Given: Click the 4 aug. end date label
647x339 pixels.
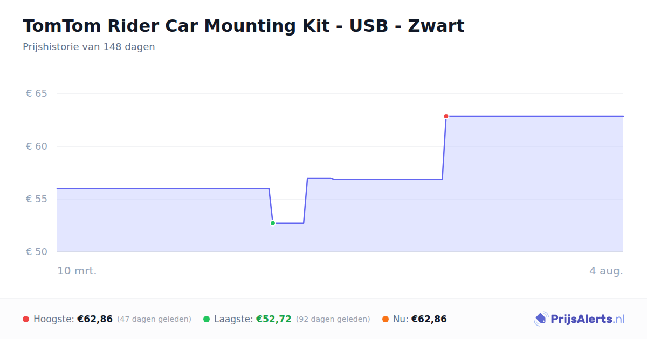Looking at the screenshot, I should (606, 271).
